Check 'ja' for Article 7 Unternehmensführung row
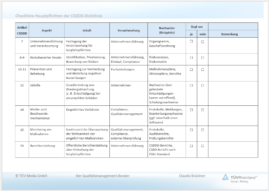The image size is (269, 191). 191,42
